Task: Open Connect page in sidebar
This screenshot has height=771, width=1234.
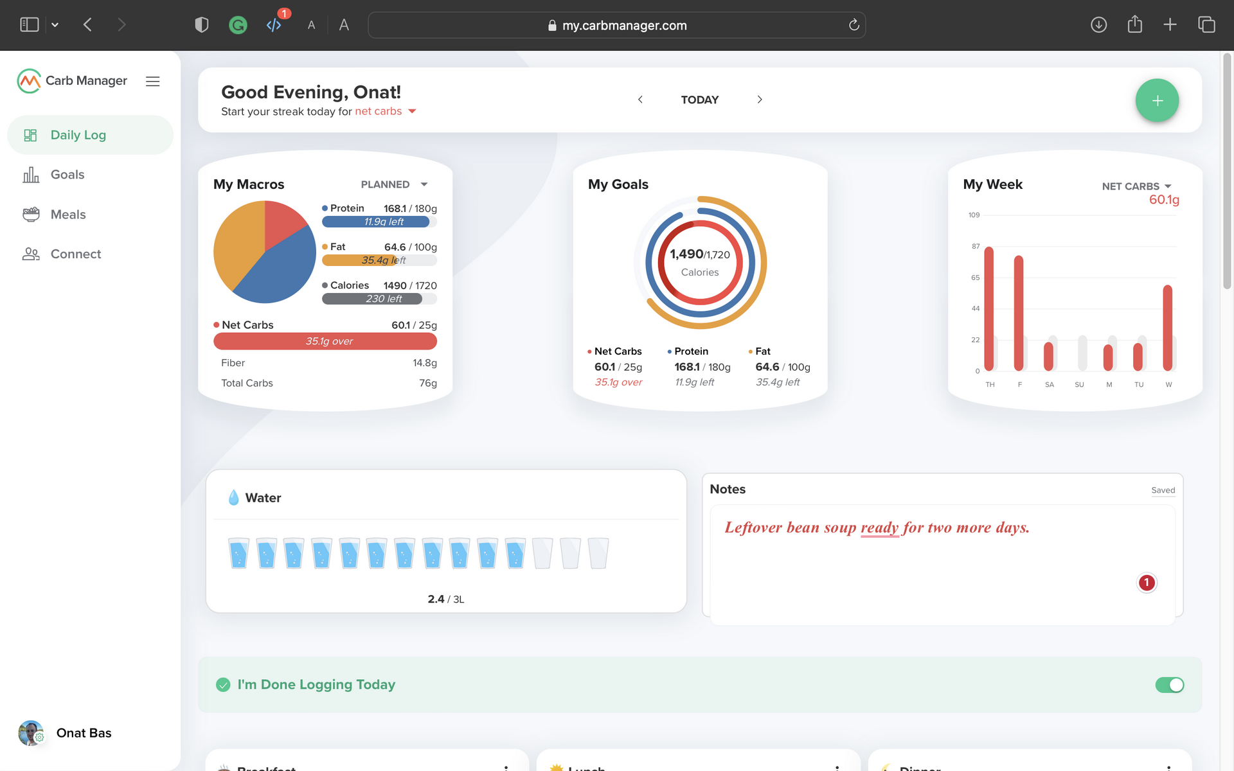Action: (x=90, y=254)
